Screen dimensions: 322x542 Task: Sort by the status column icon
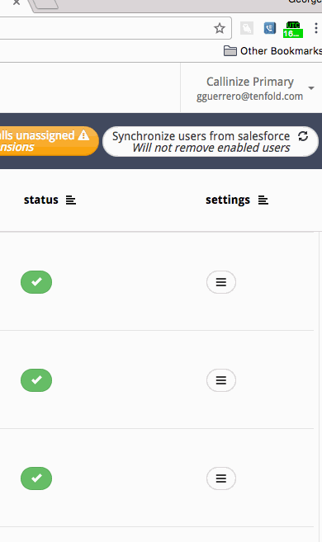pyautogui.click(x=71, y=200)
